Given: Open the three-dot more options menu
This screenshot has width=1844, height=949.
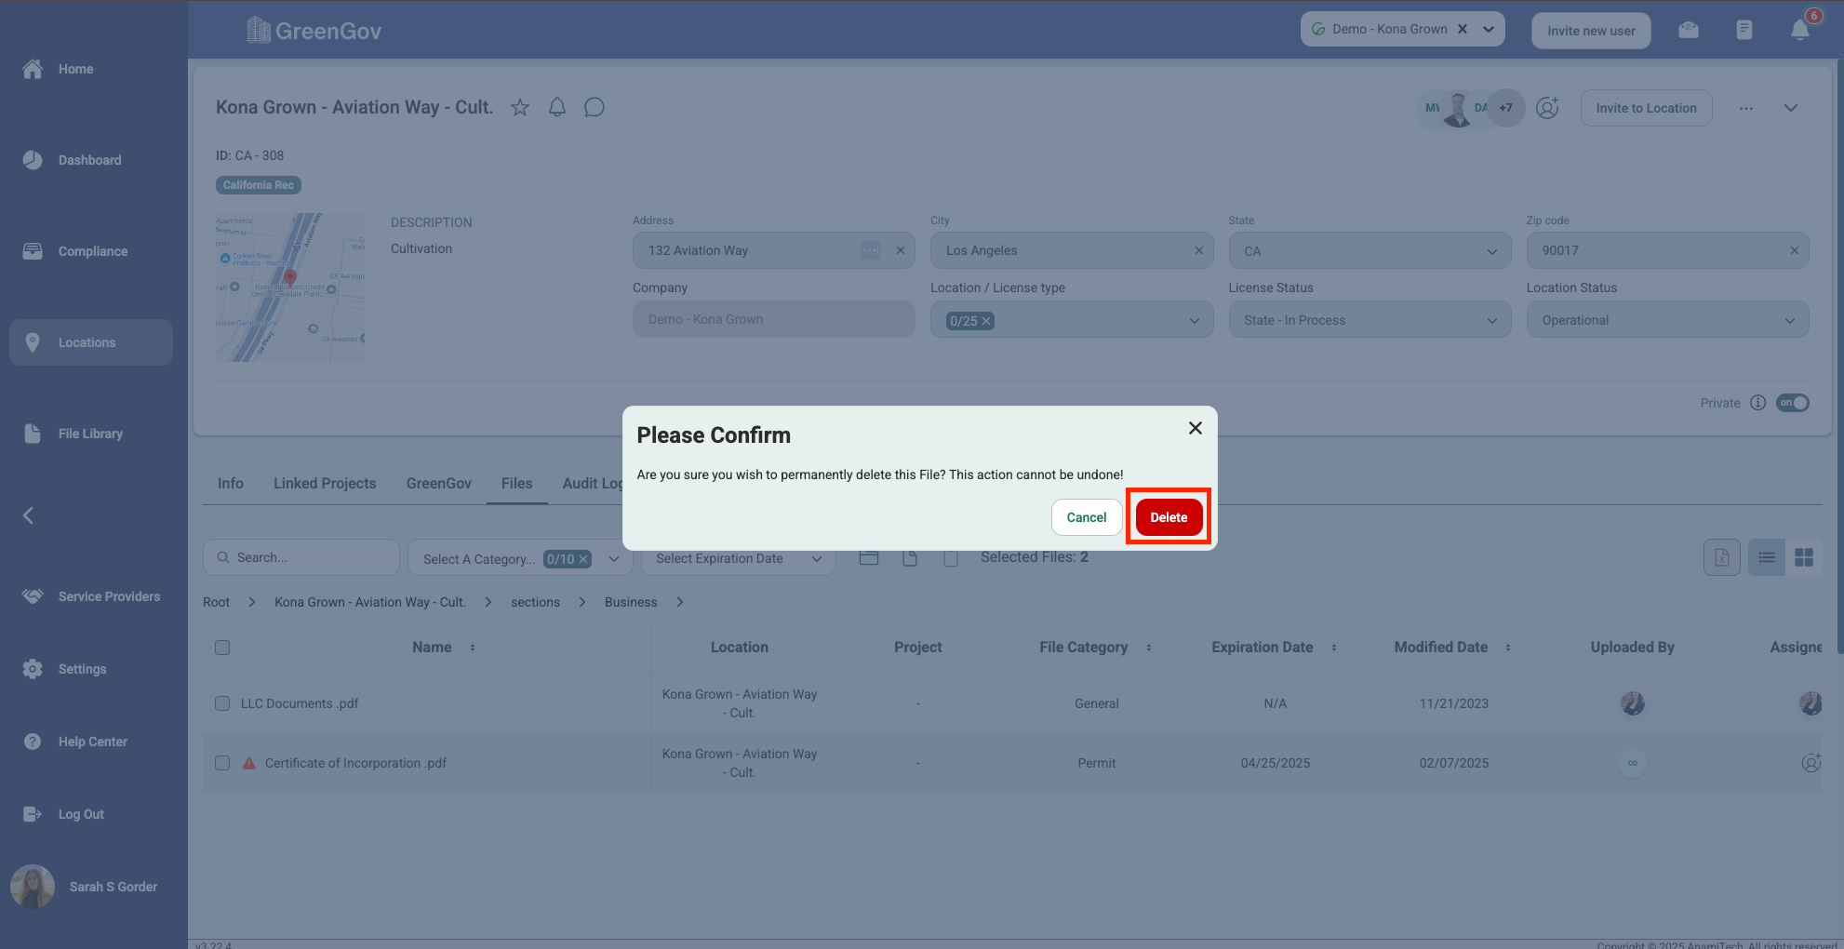Looking at the screenshot, I should point(1746,108).
